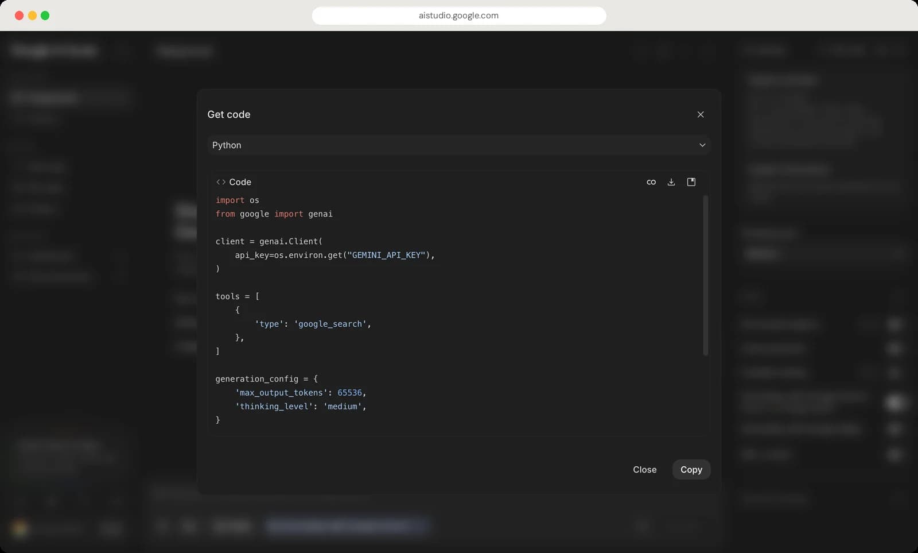
Task: Click the "import os" code line
Action: [238, 200]
